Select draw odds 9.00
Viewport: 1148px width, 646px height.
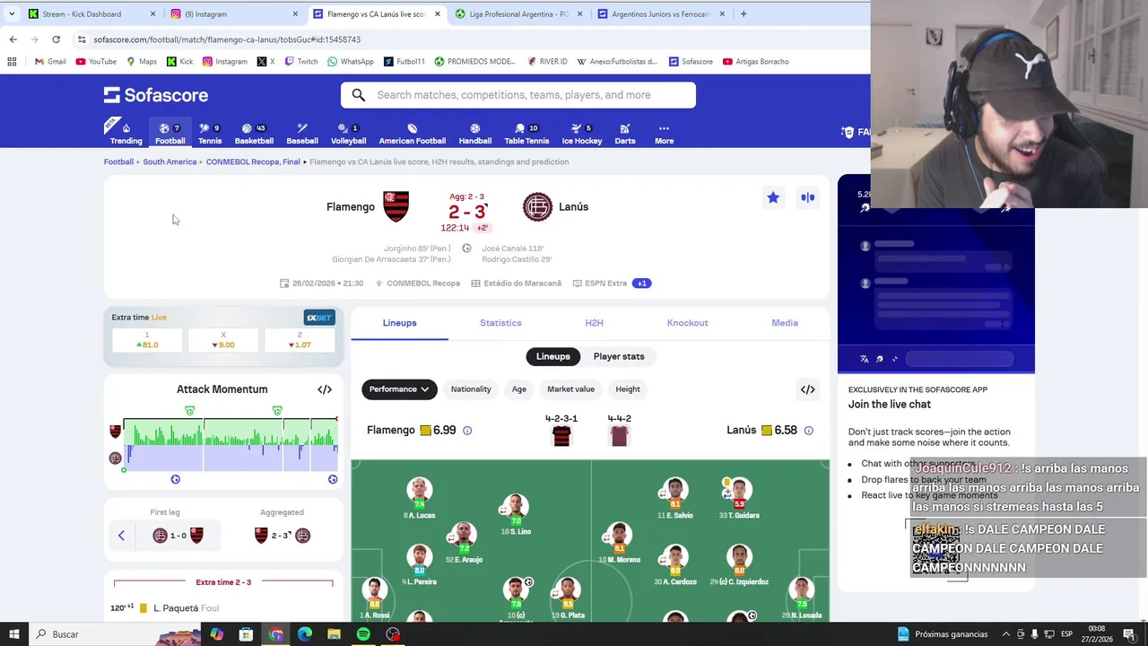tap(223, 340)
